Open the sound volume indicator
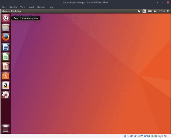Screen dimensions: 171x138 pyautogui.click(x=155, y=11)
